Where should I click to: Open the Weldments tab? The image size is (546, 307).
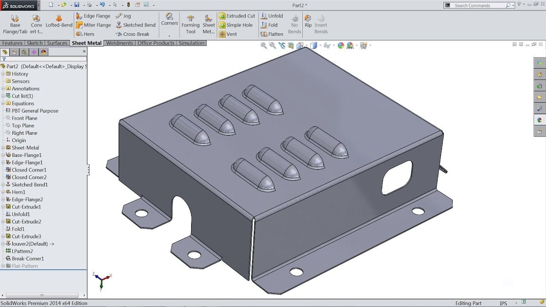[119, 43]
